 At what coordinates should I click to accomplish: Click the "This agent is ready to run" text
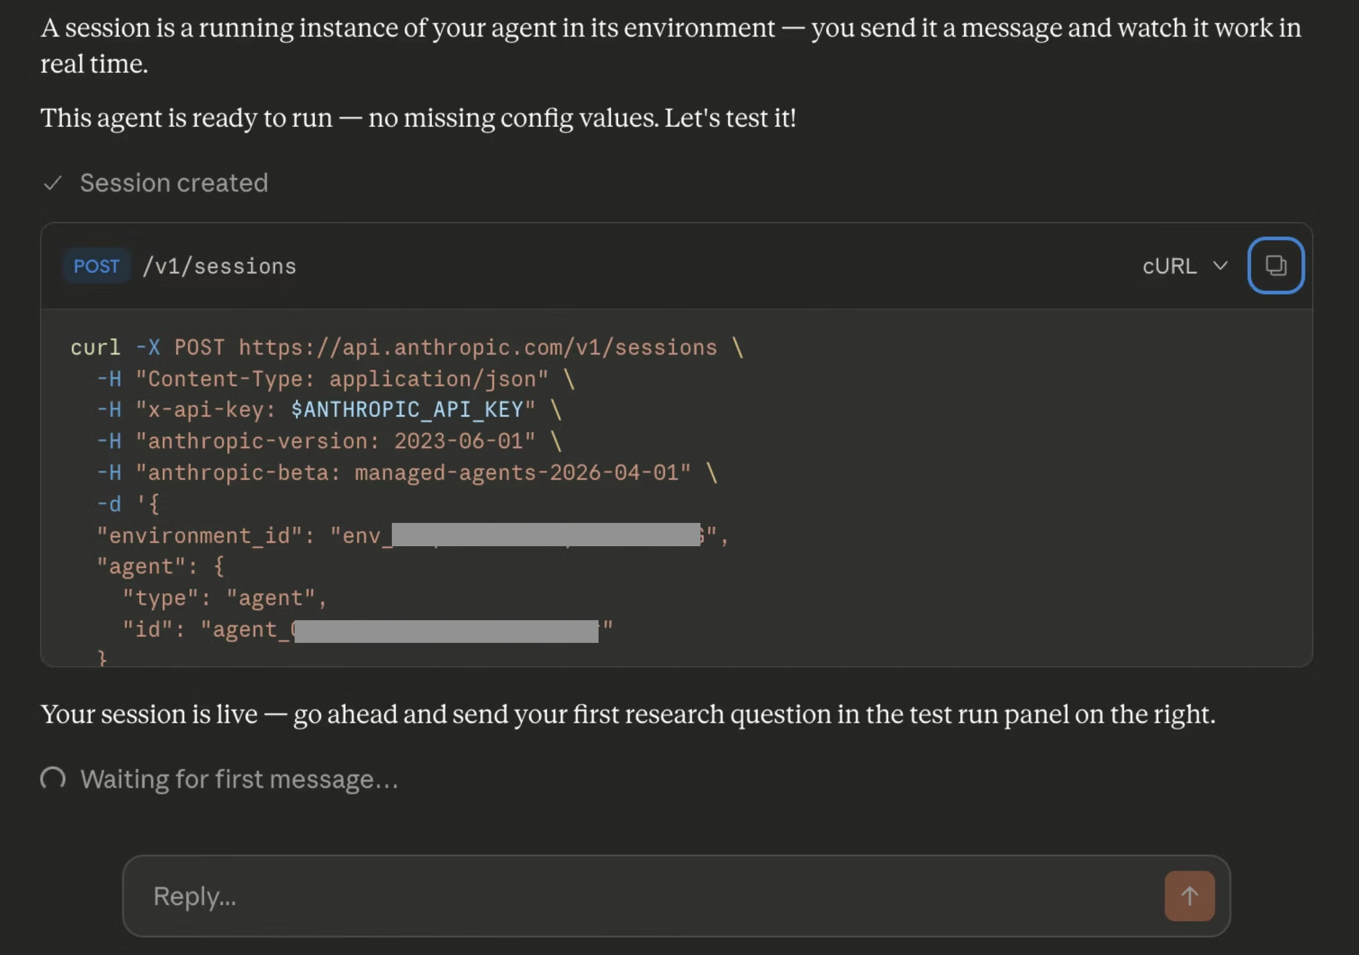[418, 118]
